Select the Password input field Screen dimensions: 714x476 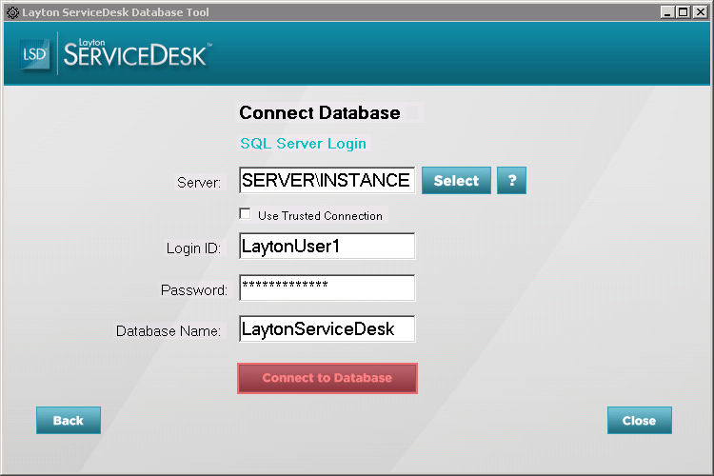[x=327, y=288]
